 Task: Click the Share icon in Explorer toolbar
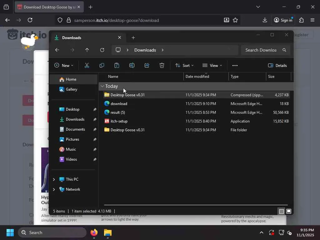[x=147, y=65]
